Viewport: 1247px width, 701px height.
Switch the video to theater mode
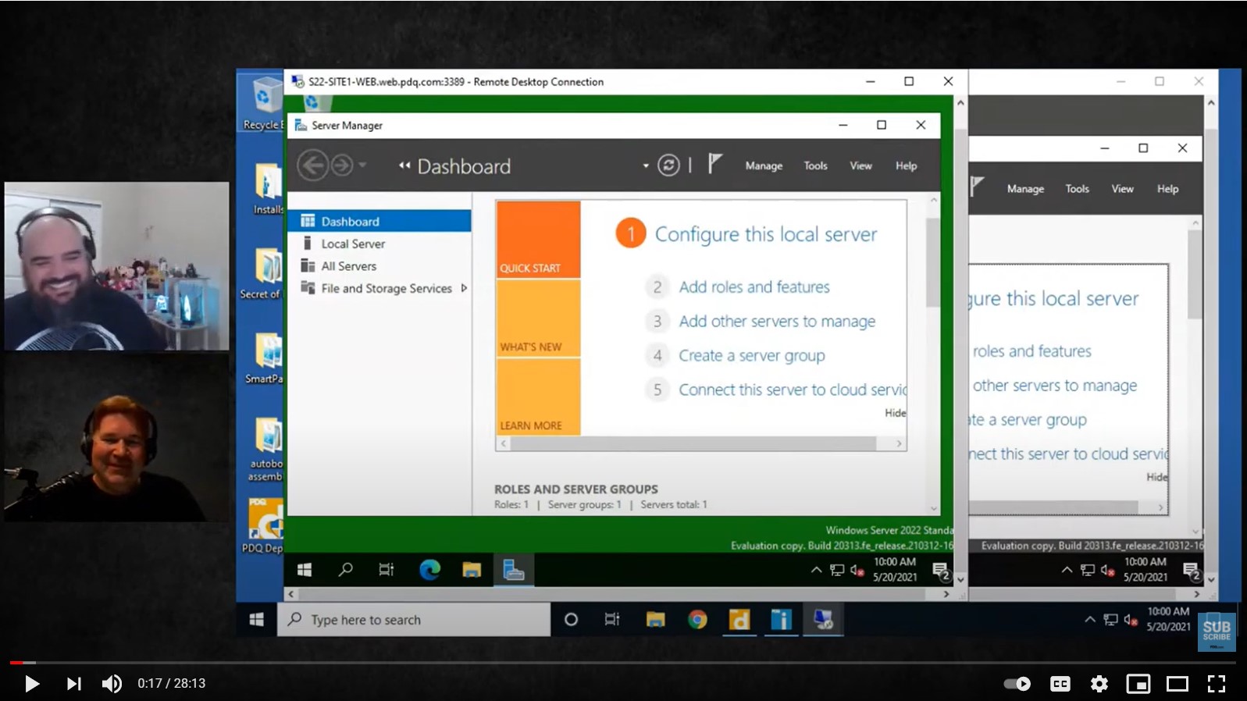click(x=1177, y=684)
